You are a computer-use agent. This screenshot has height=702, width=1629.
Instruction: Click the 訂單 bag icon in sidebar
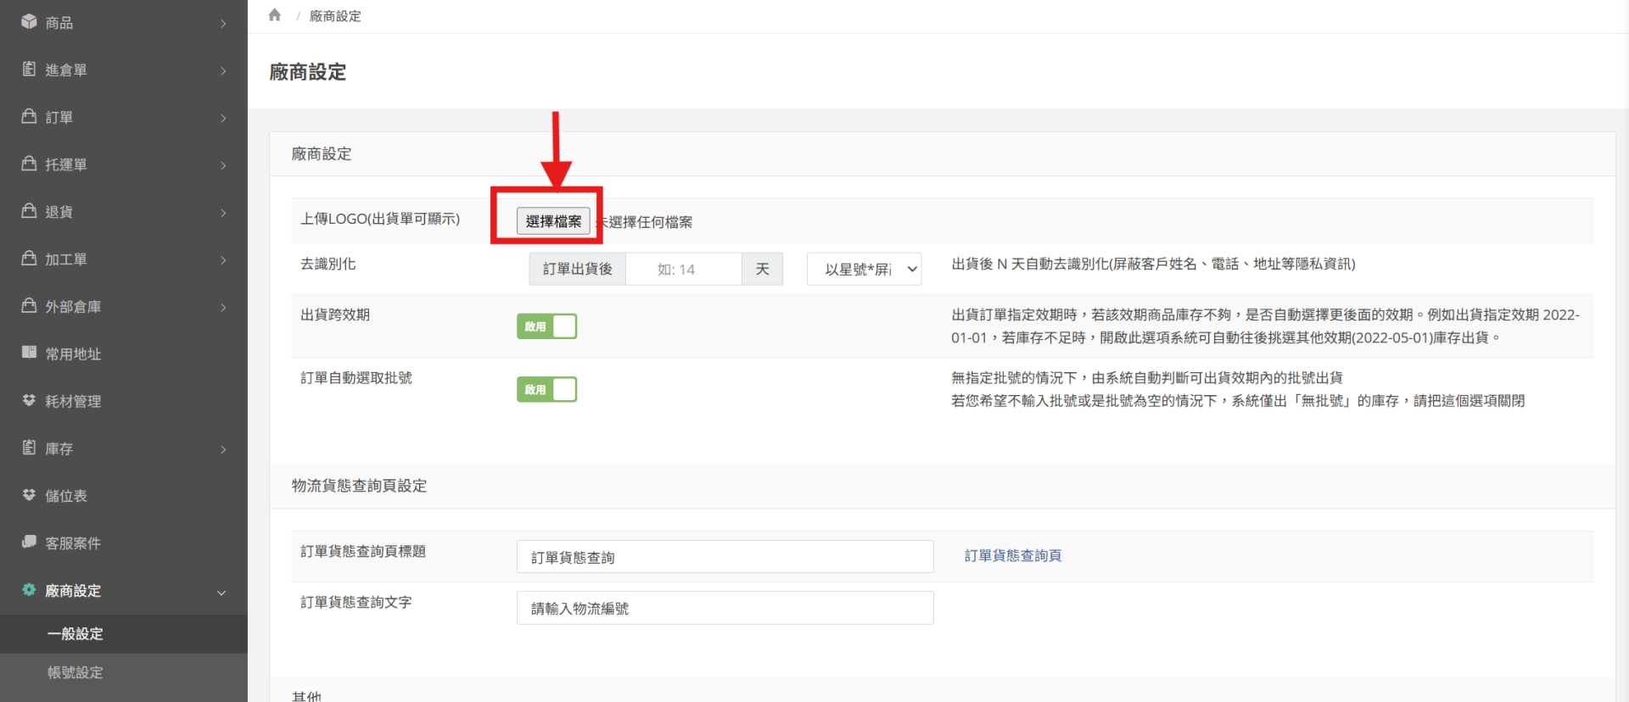tap(29, 117)
